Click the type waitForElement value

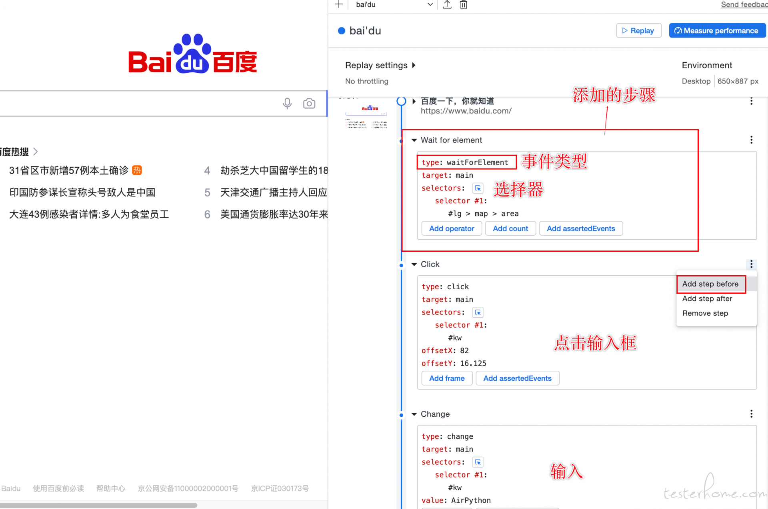pyautogui.click(x=477, y=163)
